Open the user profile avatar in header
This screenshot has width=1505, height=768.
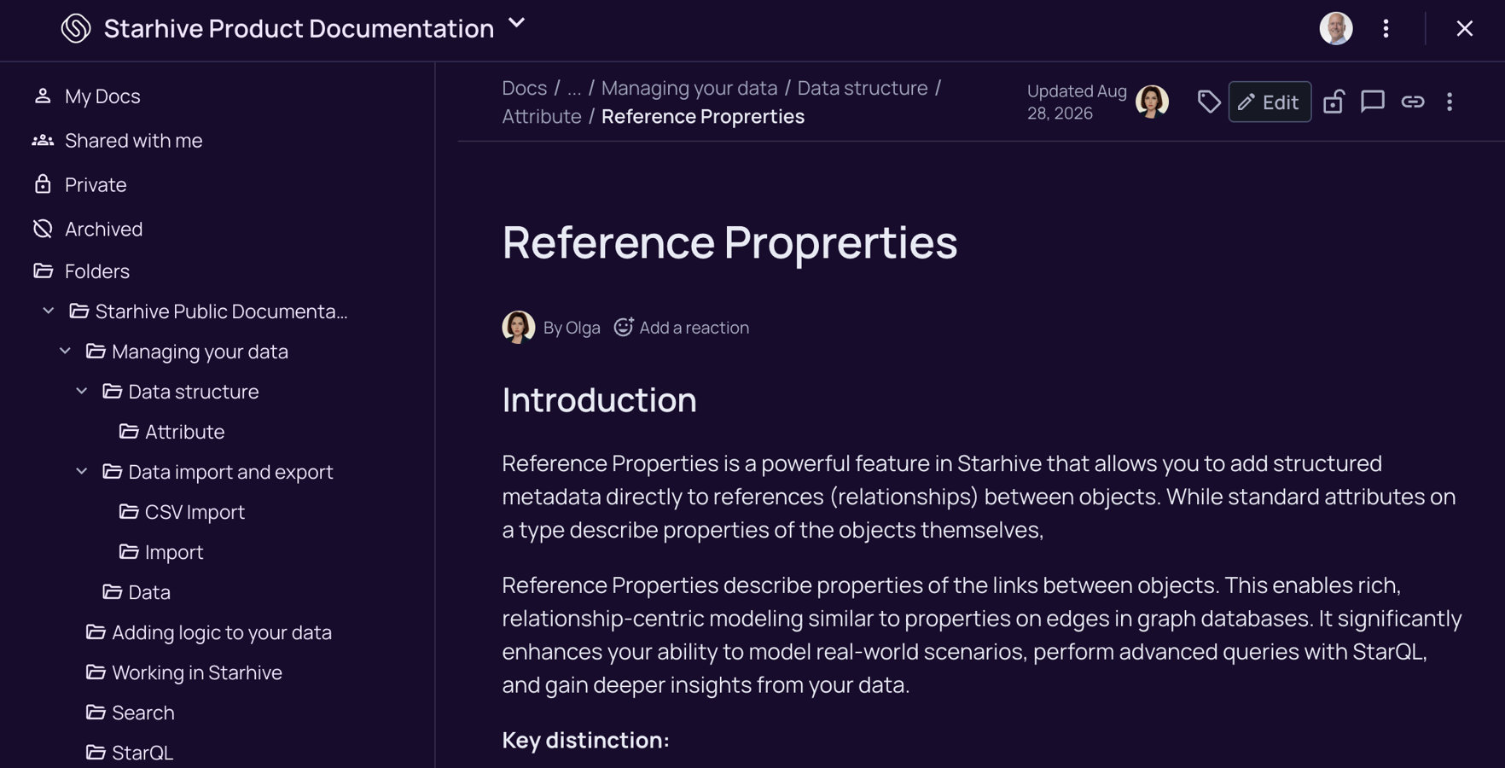pyautogui.click(x=1336, y=28)
